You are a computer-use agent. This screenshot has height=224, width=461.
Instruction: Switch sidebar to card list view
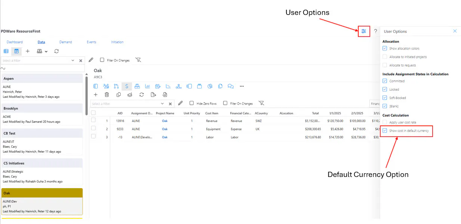pyautogui.click(x=16, y=51)
